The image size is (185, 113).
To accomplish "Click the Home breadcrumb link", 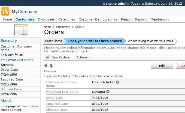I will 48,27.
